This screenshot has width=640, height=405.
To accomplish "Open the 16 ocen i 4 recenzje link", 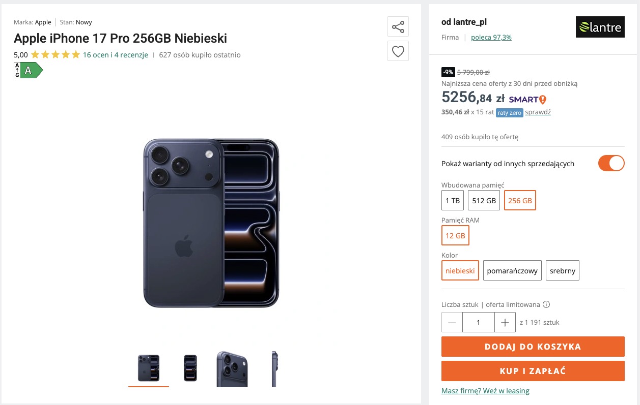I will [116, 55].
